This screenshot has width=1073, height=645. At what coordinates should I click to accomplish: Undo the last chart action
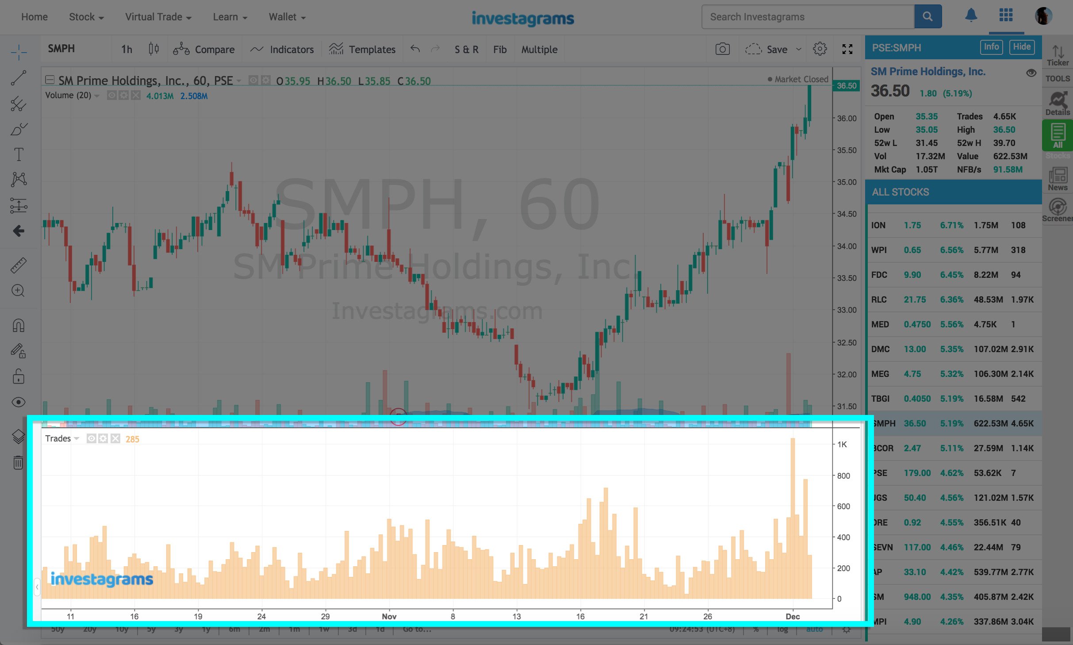[x=415, y=49]
